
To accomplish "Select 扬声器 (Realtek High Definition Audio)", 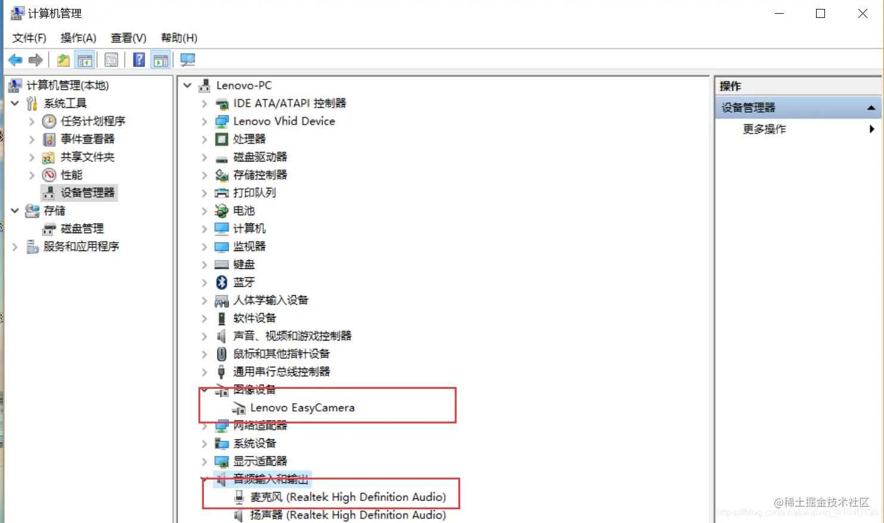I will coord(348,515).
